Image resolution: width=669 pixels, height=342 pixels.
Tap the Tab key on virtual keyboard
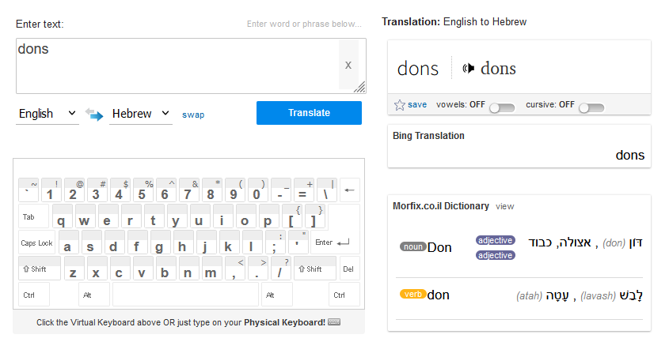click(x=34, y=216)
